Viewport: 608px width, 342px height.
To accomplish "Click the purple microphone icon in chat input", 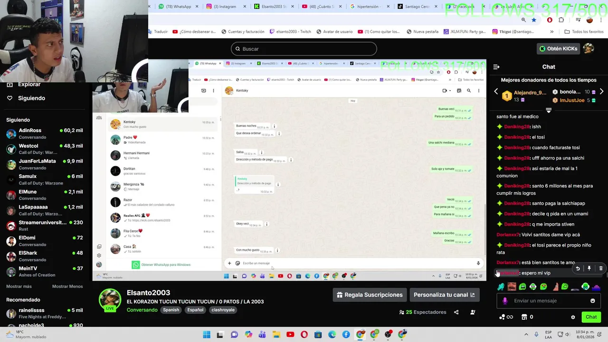I will [x=504, y=301].
